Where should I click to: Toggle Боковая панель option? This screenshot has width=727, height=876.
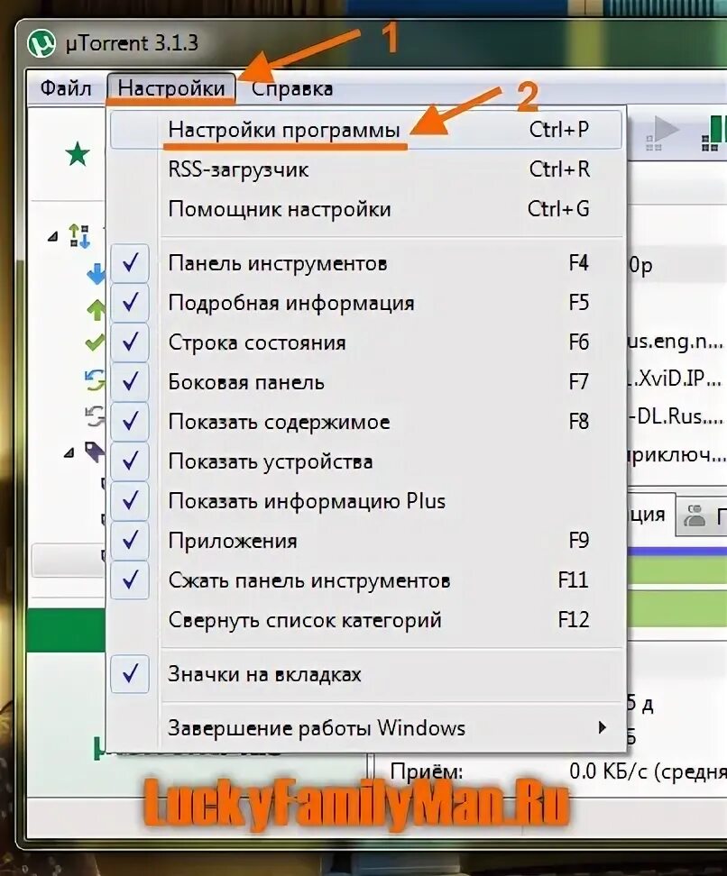[365, 382]
